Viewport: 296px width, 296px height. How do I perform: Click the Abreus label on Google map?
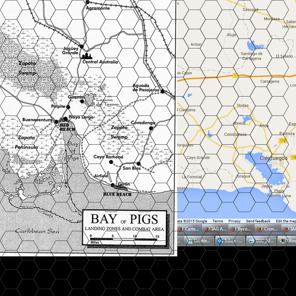[239, 123]
